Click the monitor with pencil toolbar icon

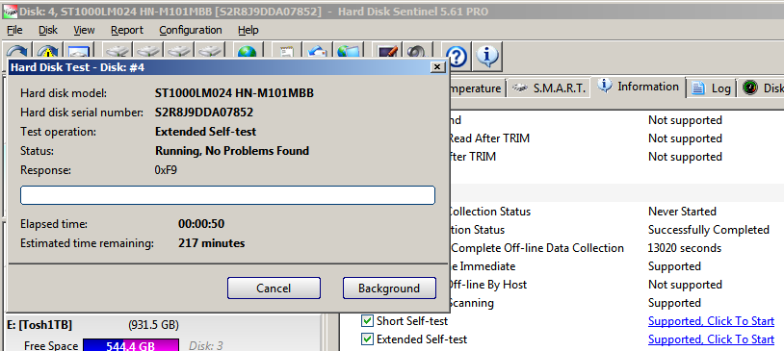pos(387,51)
